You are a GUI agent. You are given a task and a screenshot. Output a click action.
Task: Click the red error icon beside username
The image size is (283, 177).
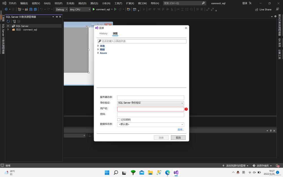186,109
